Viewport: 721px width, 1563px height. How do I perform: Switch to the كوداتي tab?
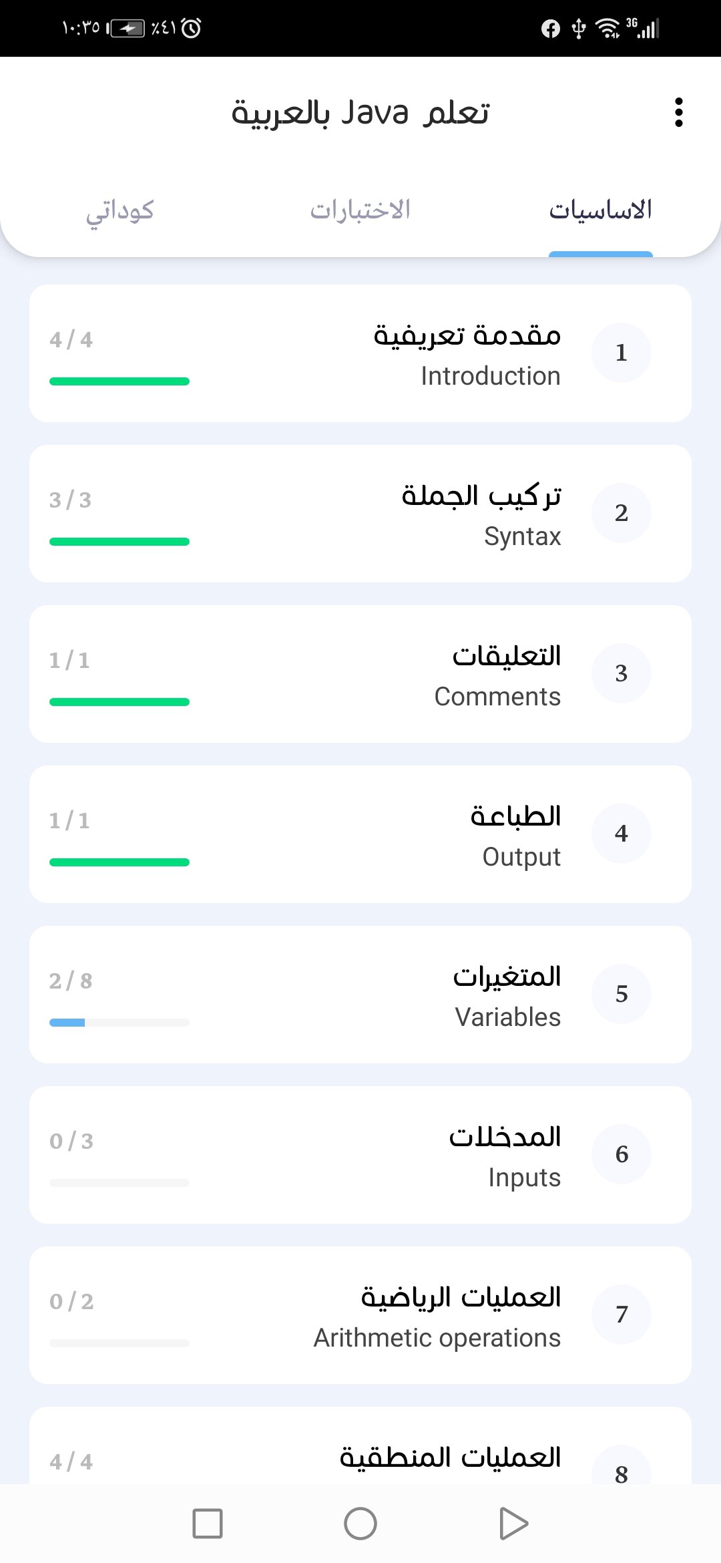(120, 210)
